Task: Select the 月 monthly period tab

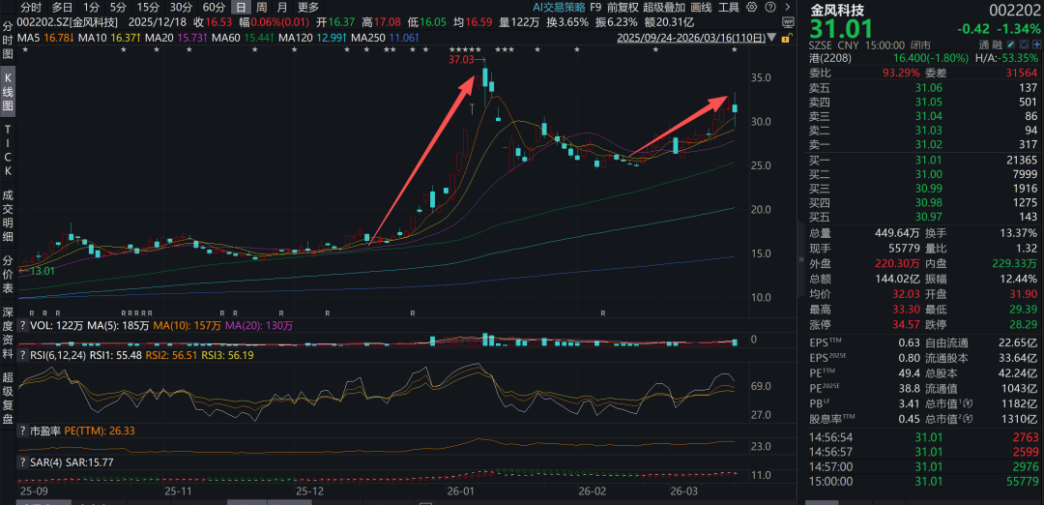Action: point(282,8)
